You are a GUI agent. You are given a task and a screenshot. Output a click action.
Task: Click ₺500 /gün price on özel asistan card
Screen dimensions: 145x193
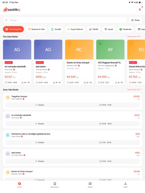coord(41,77)
